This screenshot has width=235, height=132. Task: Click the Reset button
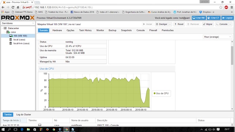click(179, 24)
